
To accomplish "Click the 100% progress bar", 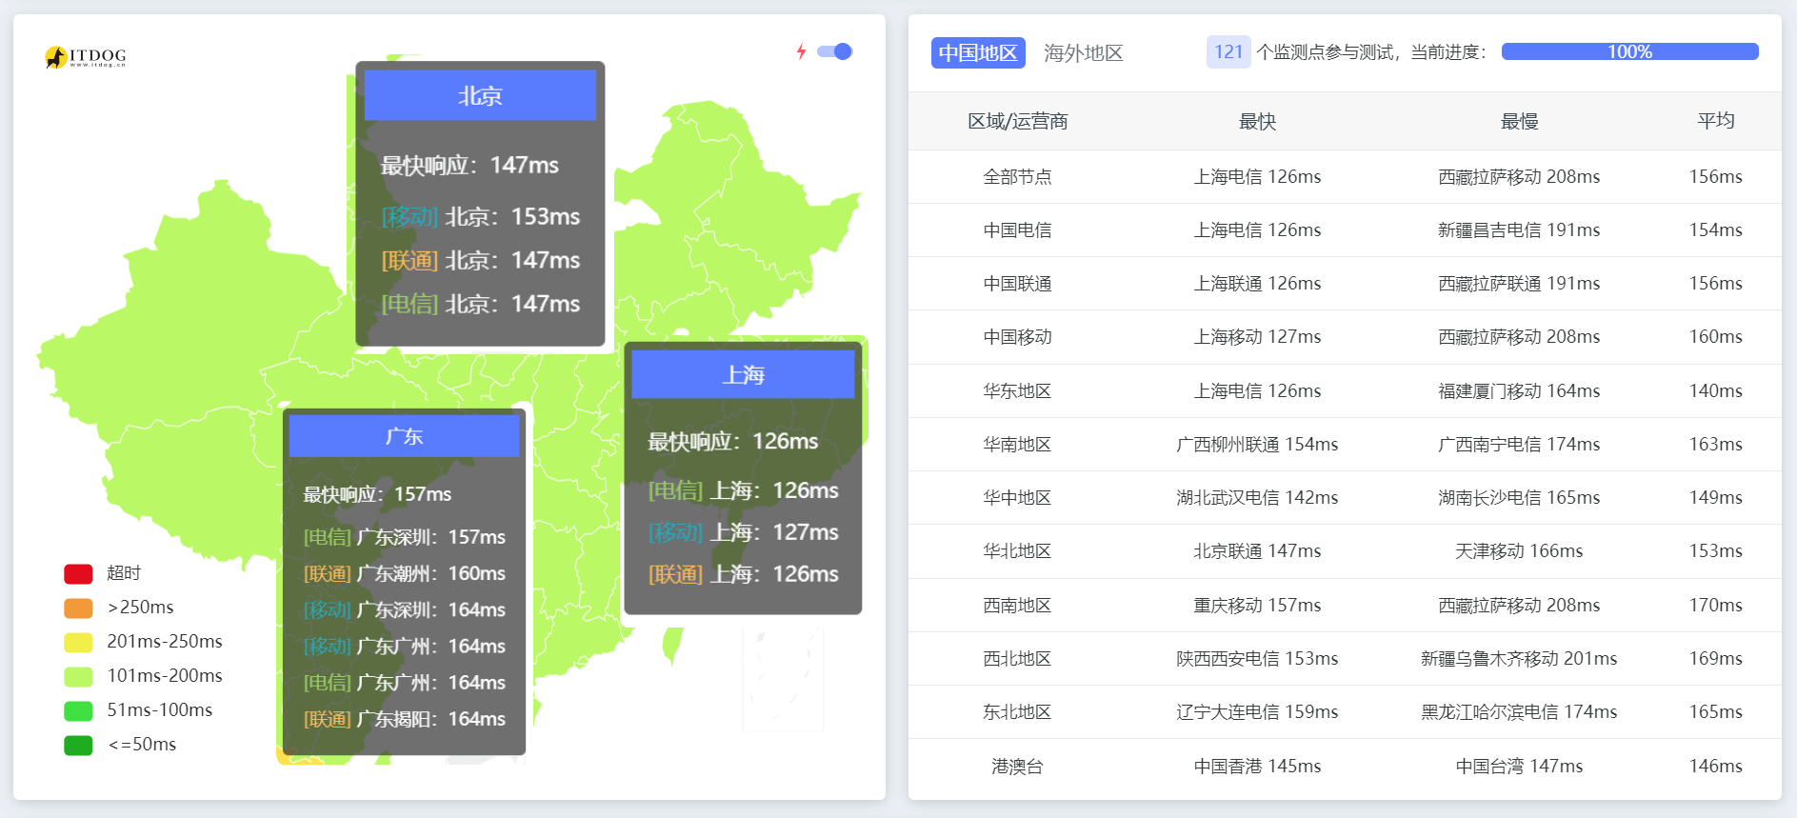I will pos(1628,51).
